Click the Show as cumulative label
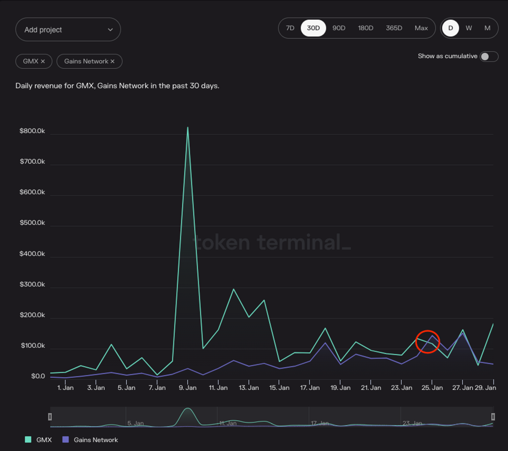Image resolution: width=508 pixels, height=451 pixels. [448, 56]
